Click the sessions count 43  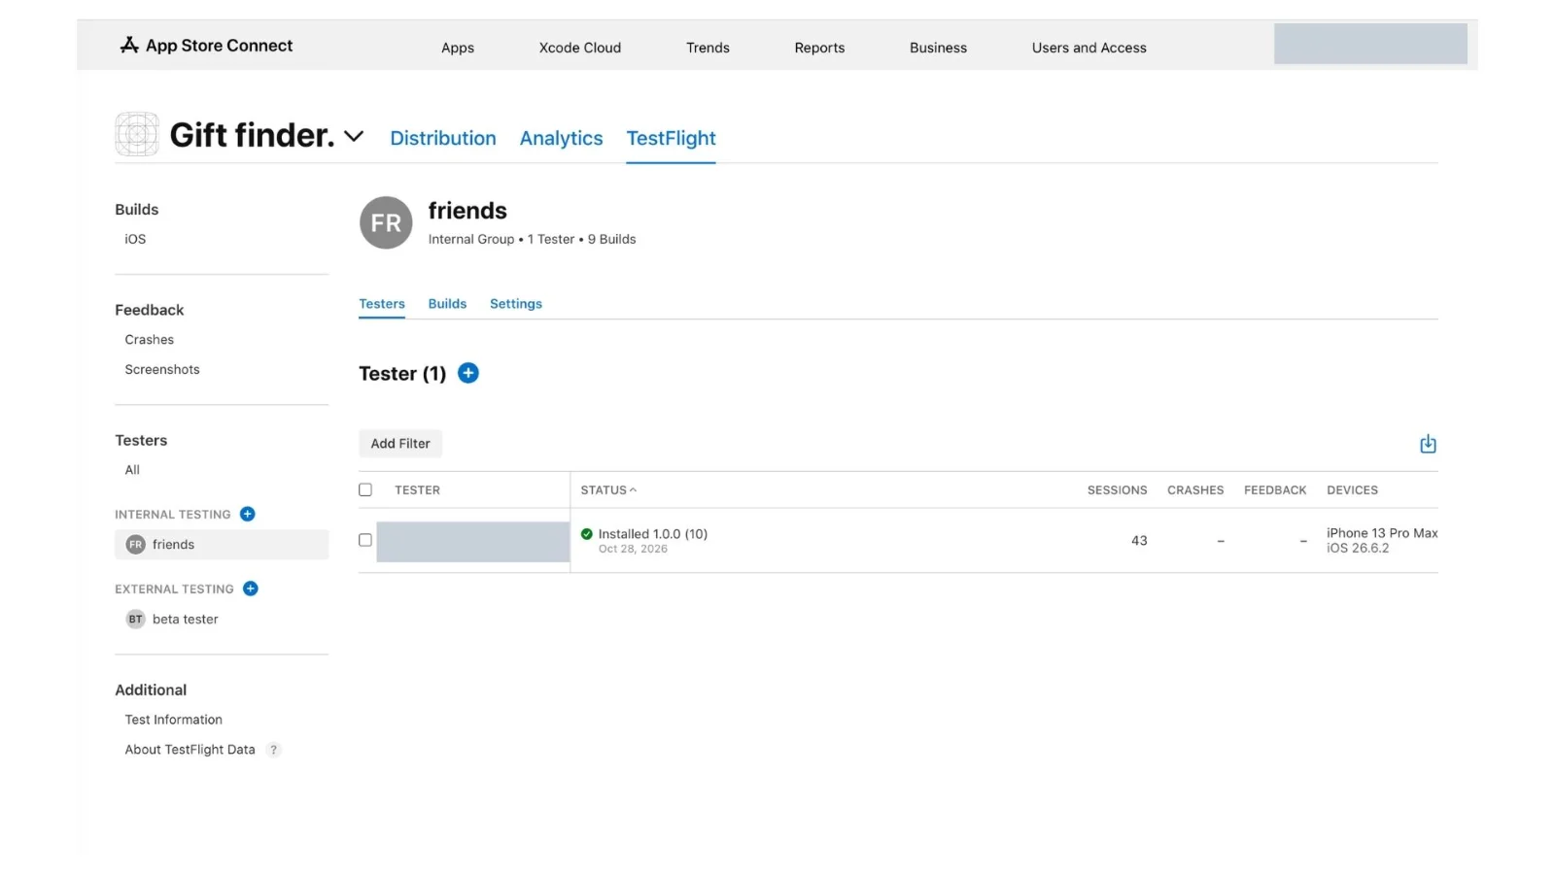point(1139,541)
